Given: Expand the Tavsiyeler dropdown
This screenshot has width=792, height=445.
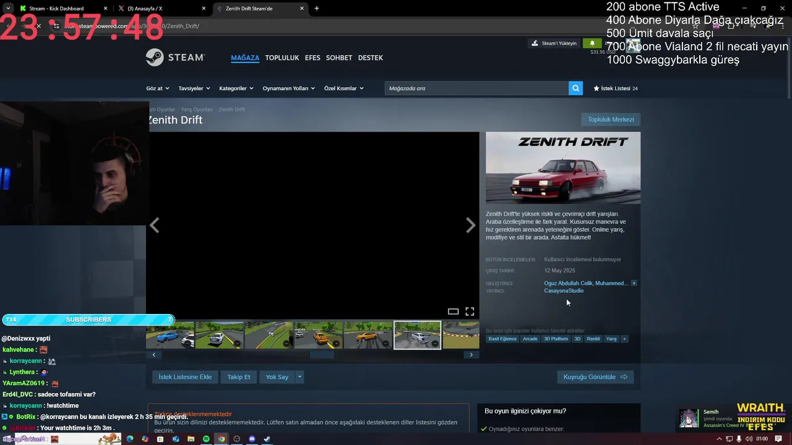Looking at the screenshot, I should [194, 88].
